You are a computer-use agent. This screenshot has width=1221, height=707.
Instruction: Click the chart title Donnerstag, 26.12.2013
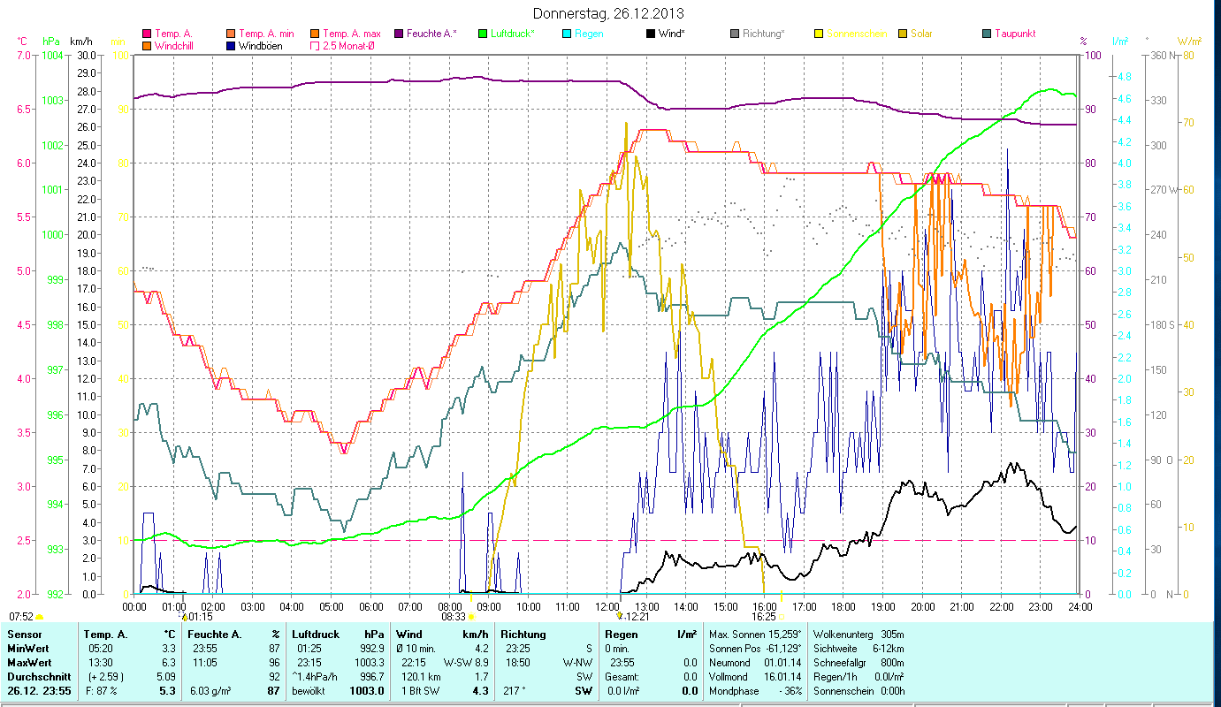pyautogui.click(x=608, y=13)
